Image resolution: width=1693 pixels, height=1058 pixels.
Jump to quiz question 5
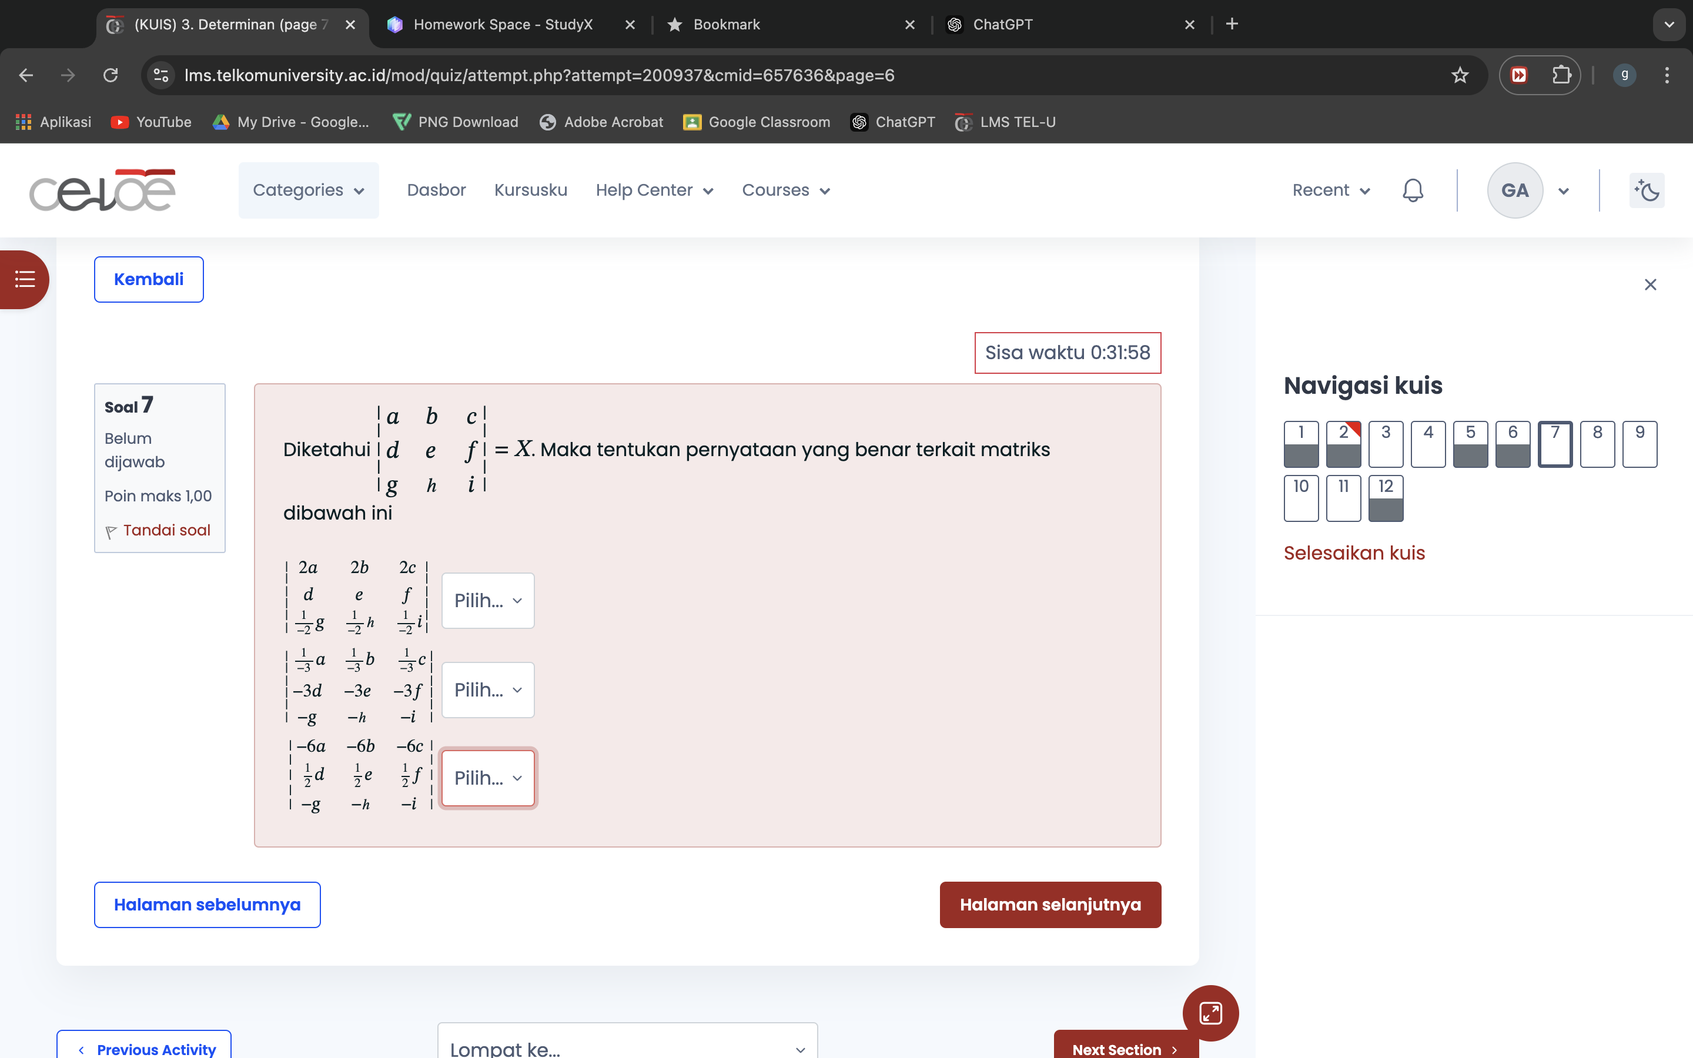(1471, 444)
